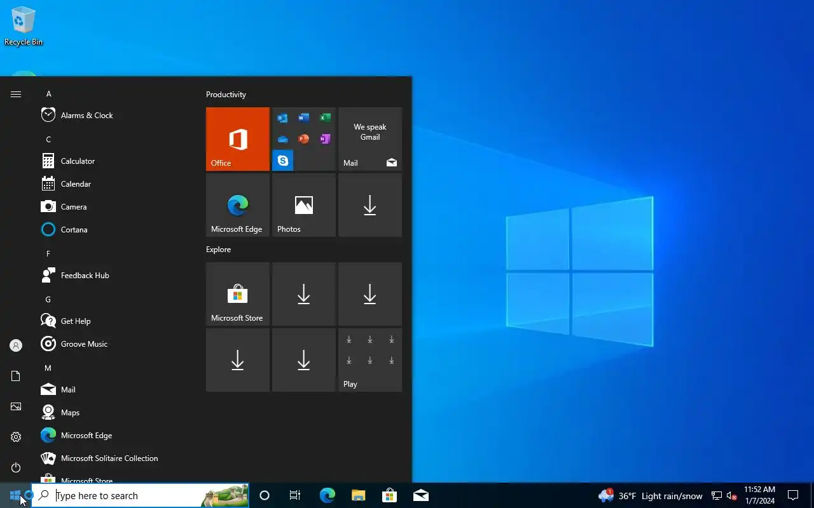Open the clock showing 11:52 AM

point(759,495)
